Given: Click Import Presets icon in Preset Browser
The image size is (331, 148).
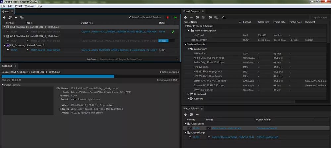Looking at the screenshot, I should pyautogui.click(x=210, y=17).
